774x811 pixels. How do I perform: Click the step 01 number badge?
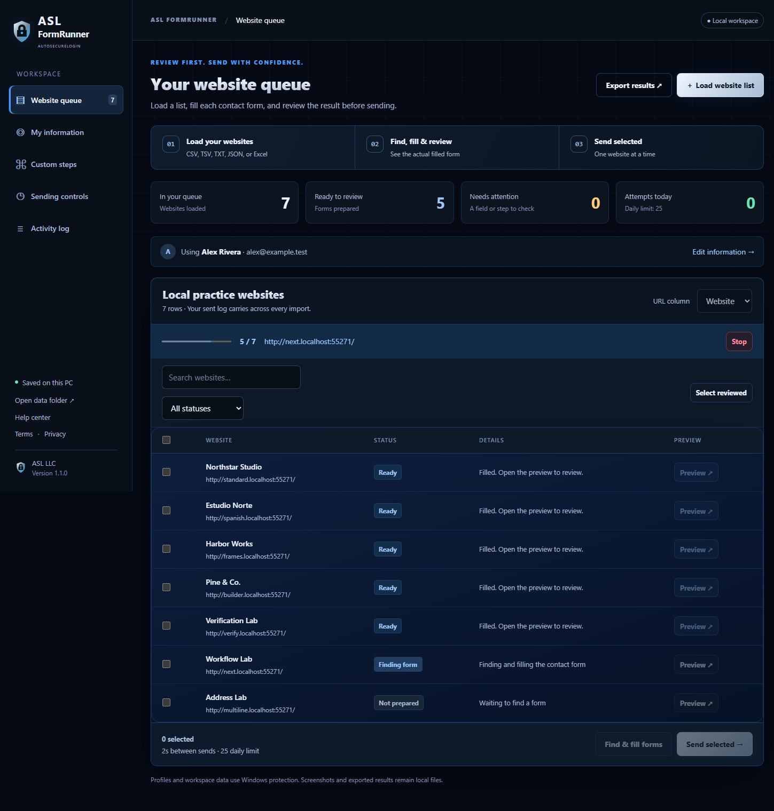(x=171, y=144)
